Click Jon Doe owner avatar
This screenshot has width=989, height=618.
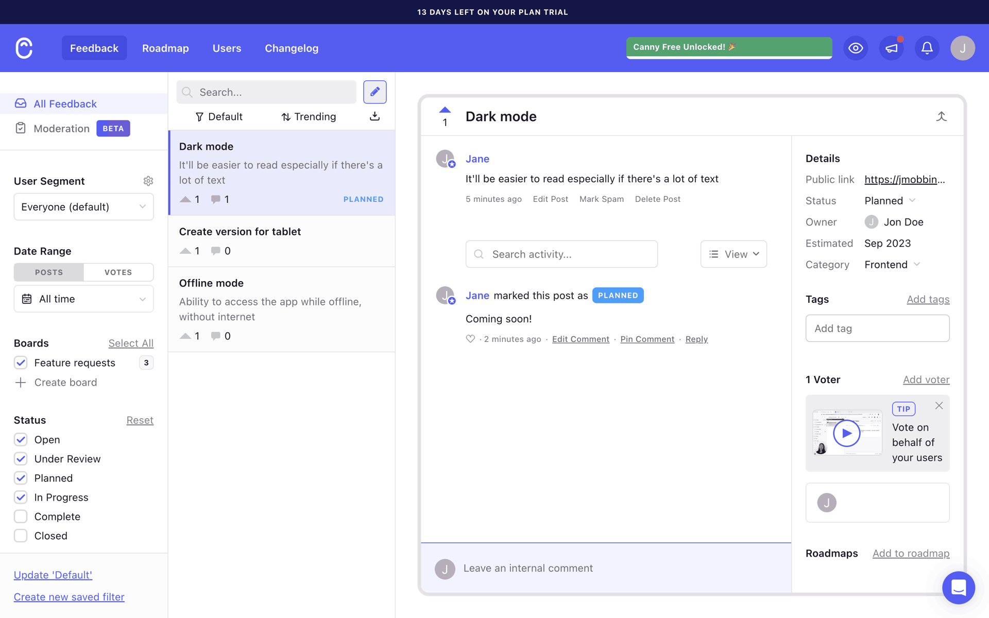point(871,222)
